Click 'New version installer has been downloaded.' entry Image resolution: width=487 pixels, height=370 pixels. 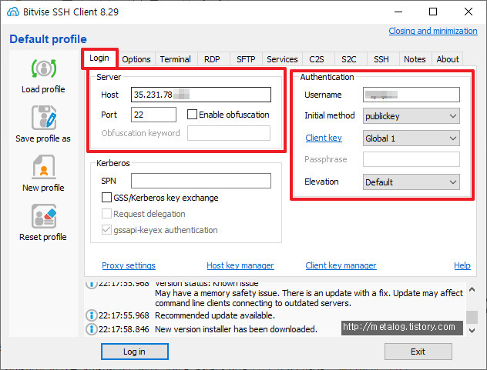click(236, 329)
